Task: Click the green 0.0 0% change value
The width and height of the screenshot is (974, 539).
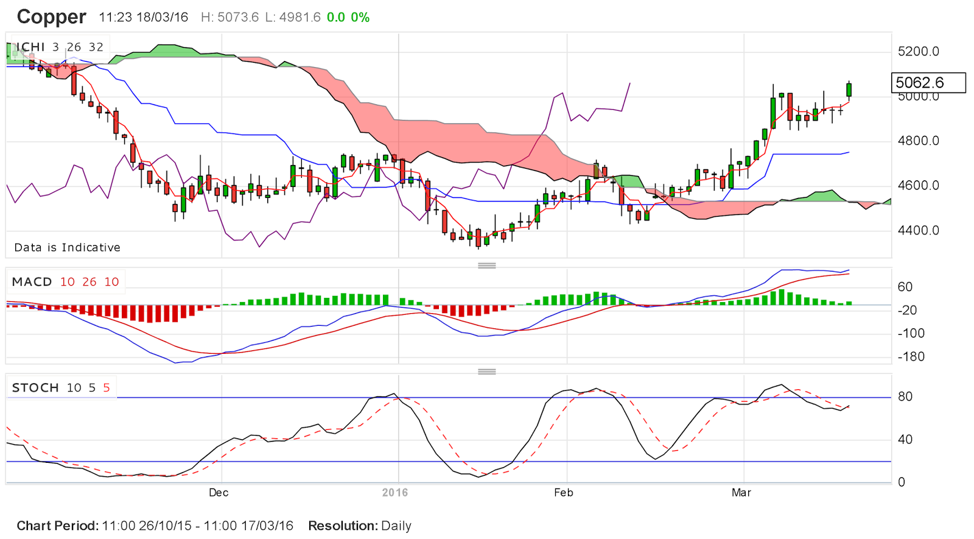Action: (x=348, y=18)
